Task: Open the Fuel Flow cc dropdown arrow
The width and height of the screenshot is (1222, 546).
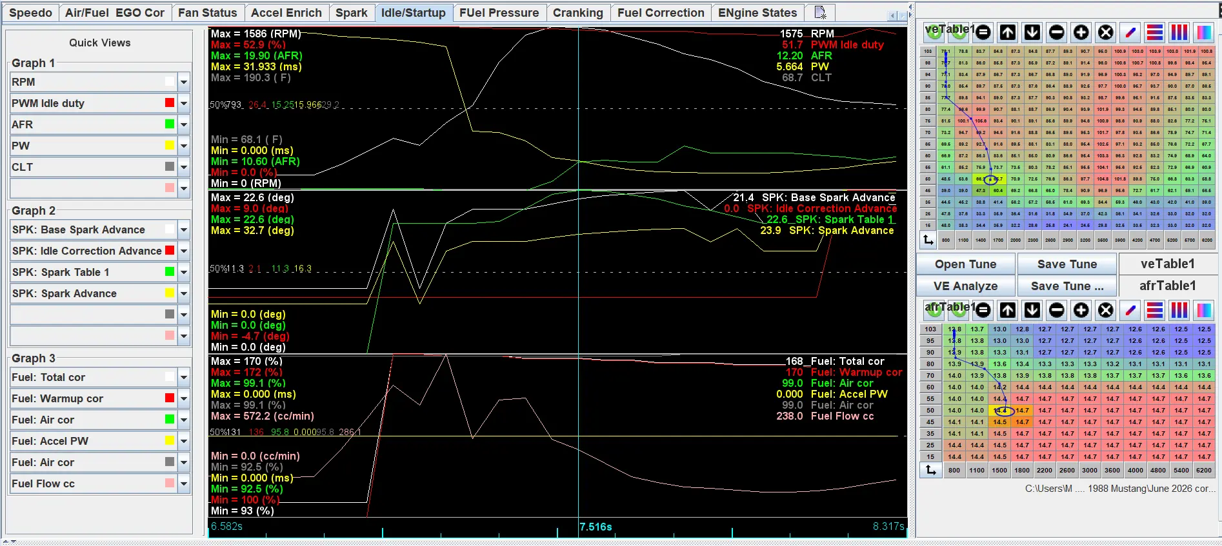Action: [184, 483]
